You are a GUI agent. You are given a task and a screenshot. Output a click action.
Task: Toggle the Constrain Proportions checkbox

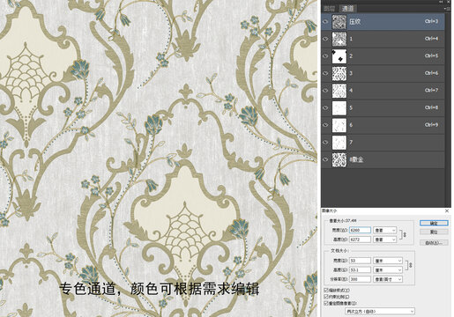tap(326, 297)
